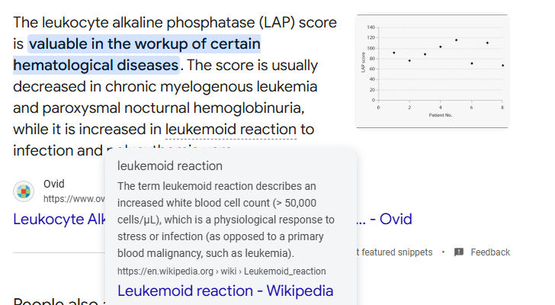The image size is (555, 305).
Task: Click the "chronic myelogenous leukemia" snippet text
Action: pyautogui.click(x=211, y=86)
